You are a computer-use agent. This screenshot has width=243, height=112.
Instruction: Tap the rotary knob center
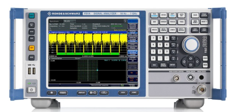pyautogui.click(x=191, y=45)
